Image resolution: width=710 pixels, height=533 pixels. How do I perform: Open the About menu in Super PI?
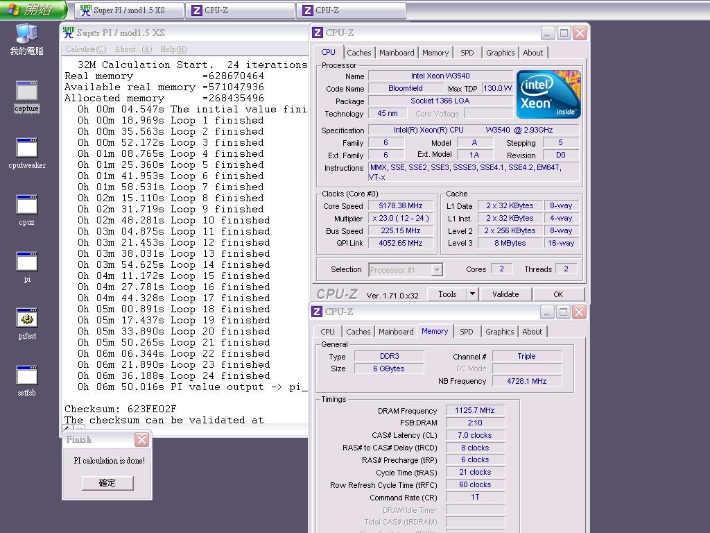point(133,49)
